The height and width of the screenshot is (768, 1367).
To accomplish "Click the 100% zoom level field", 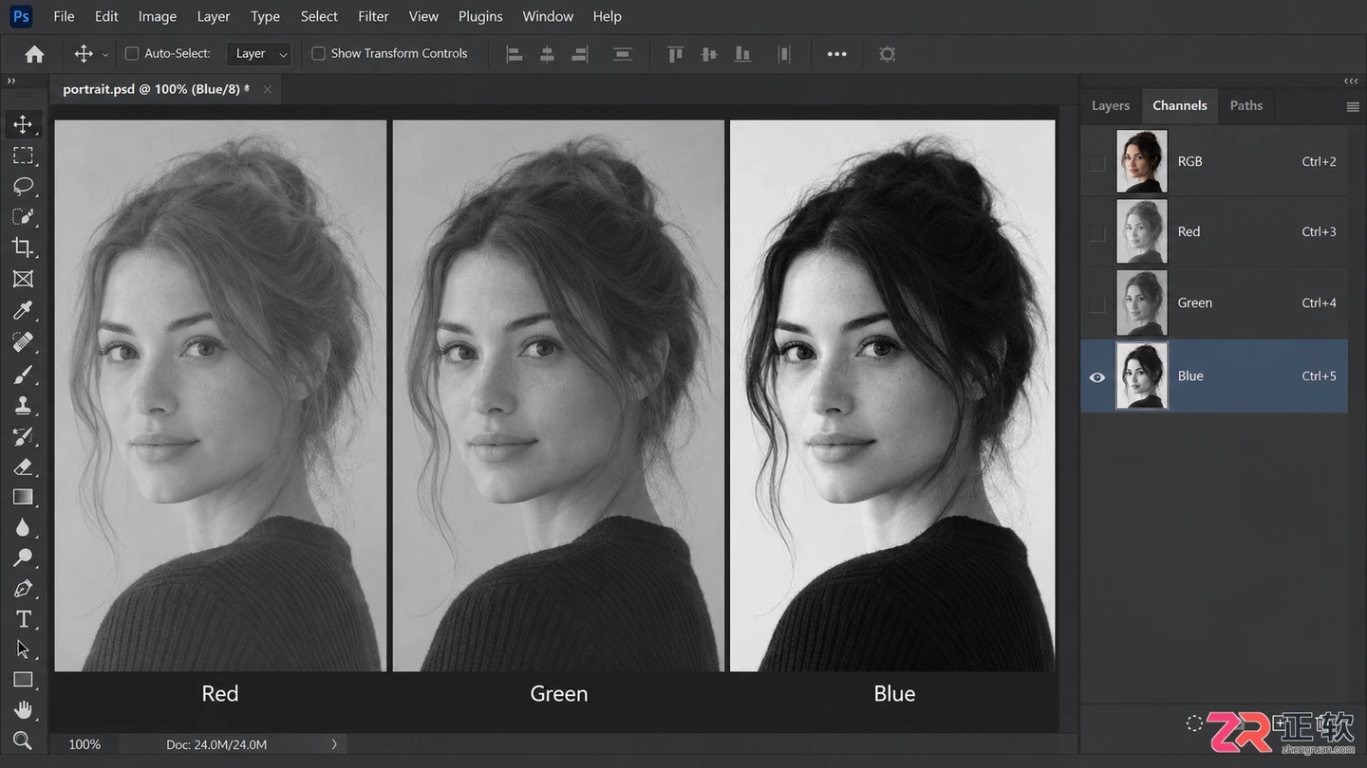I will point(84,744).
